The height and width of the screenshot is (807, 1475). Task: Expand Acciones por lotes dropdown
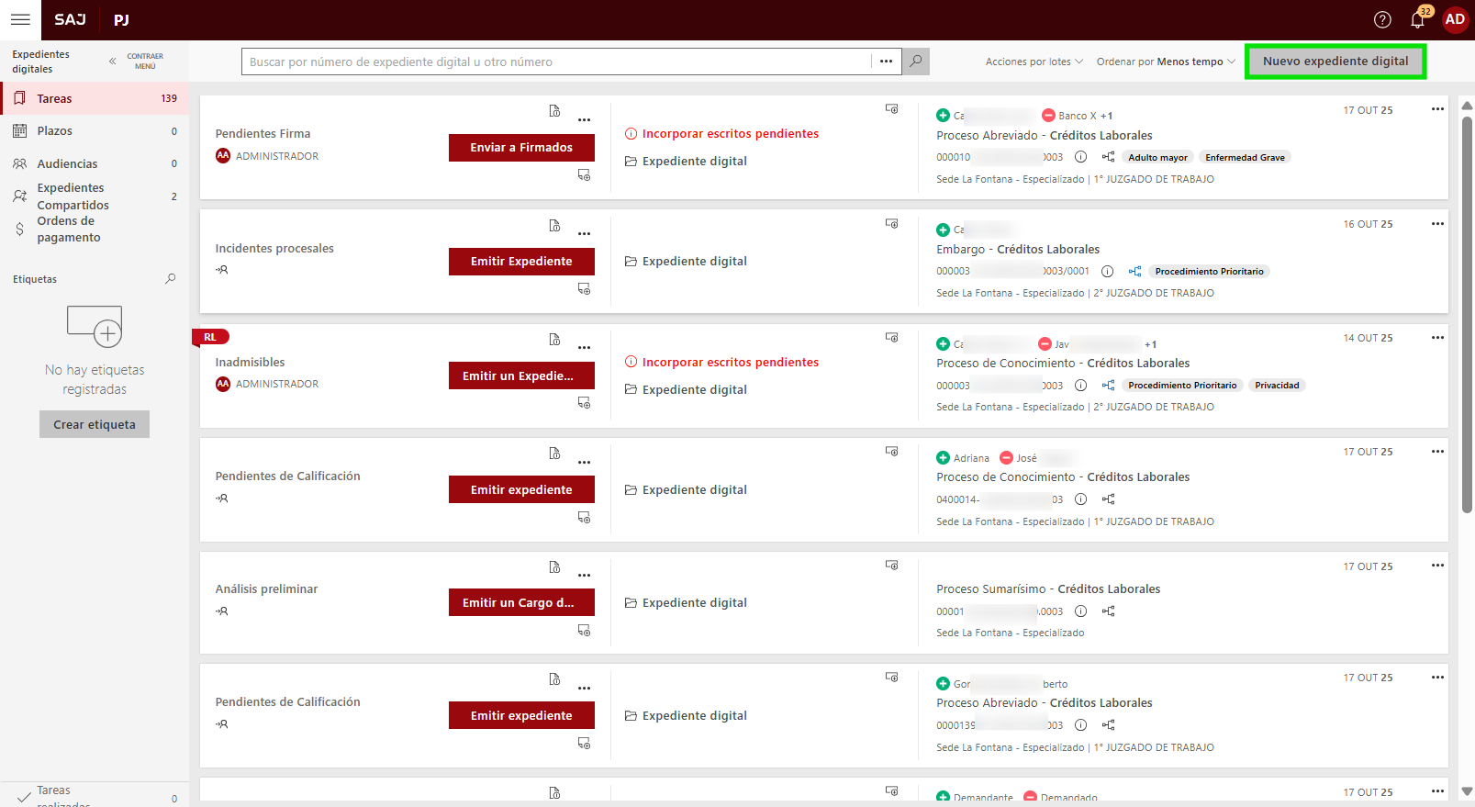coord(1034,62)
